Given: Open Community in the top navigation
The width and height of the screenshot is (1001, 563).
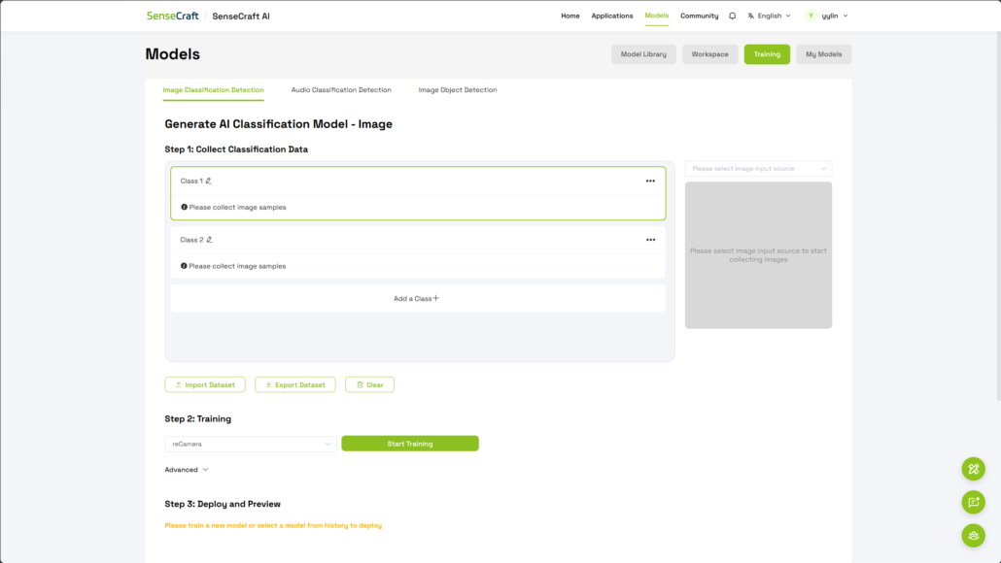Looking at the screenshot, I should pos(699,16).
